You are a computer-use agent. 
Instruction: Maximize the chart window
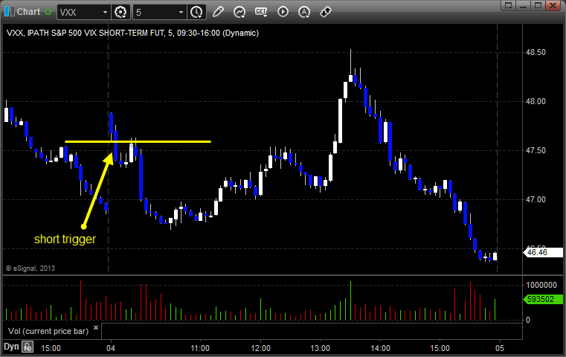pos(538,5)
